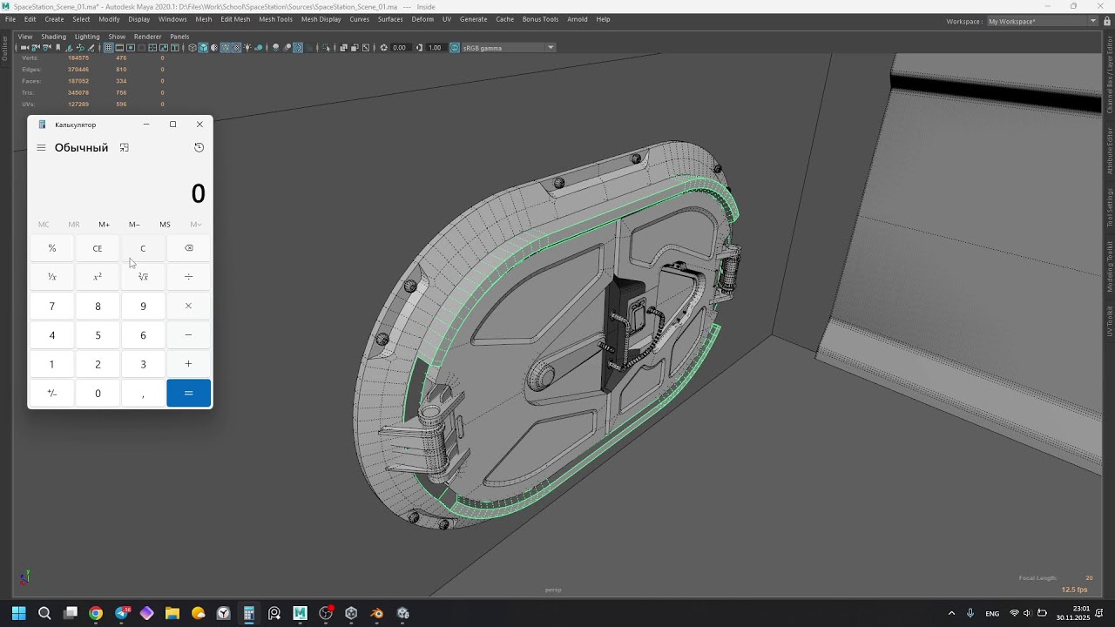
Task: Open the Mesh Display menu
Action: (321, 19)
